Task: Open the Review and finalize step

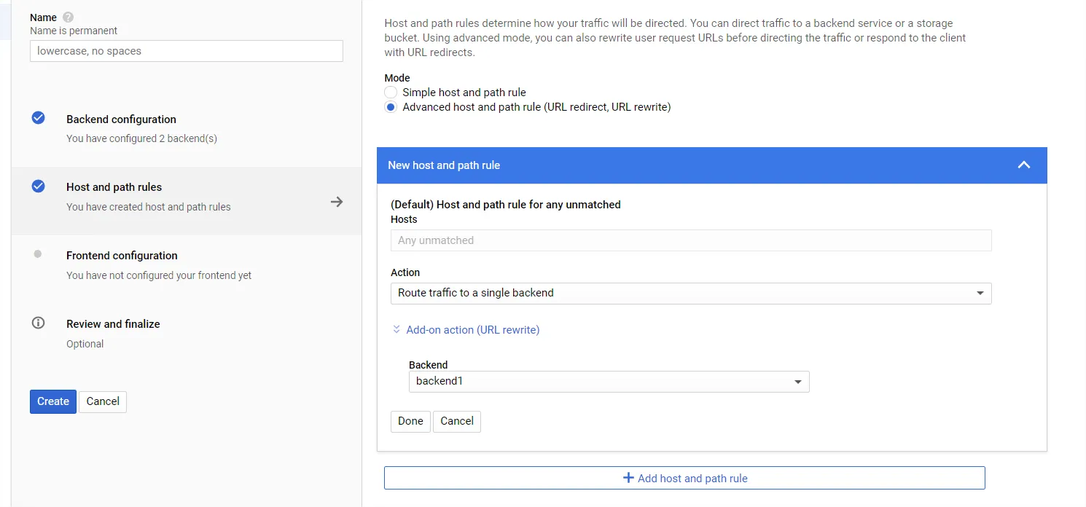Action: click(x=113, y=324)
